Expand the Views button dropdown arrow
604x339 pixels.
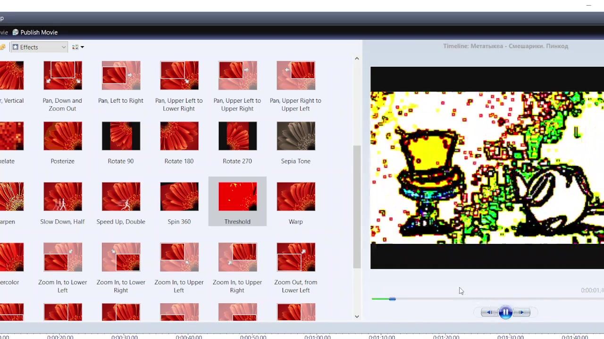click(x=82, y=47)
